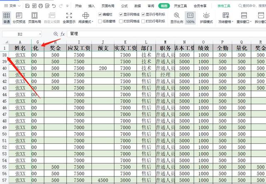Open the 阅读模式 dropdown arrow

tap(92, 22)
